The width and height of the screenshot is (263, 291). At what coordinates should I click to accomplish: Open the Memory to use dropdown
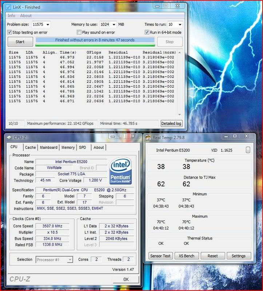point(114,24)
